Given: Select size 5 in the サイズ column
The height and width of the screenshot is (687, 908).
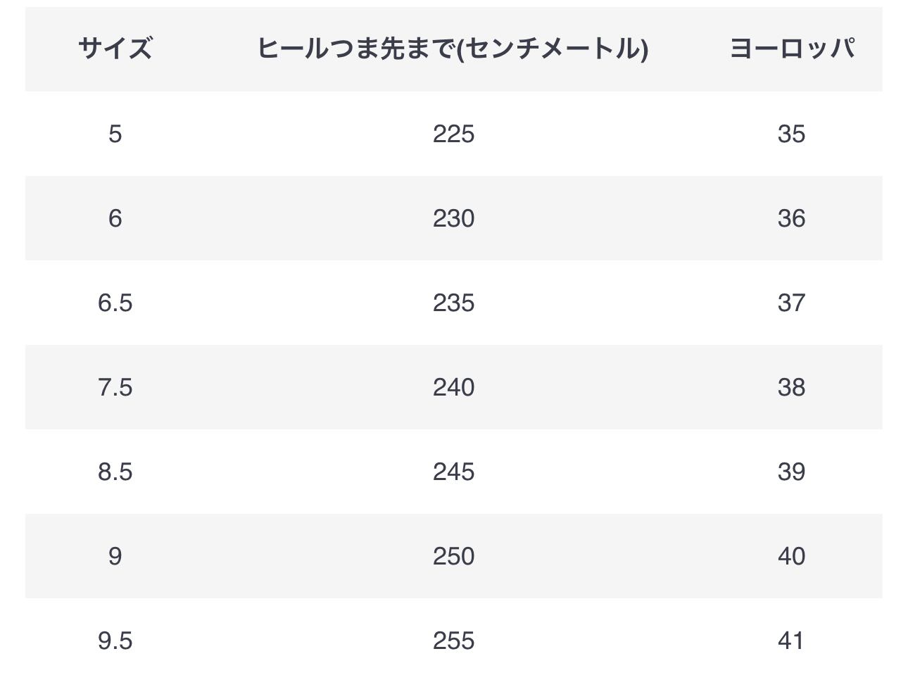Looking at the screenshot, I should pyautogui.click(x=115, y=134).
